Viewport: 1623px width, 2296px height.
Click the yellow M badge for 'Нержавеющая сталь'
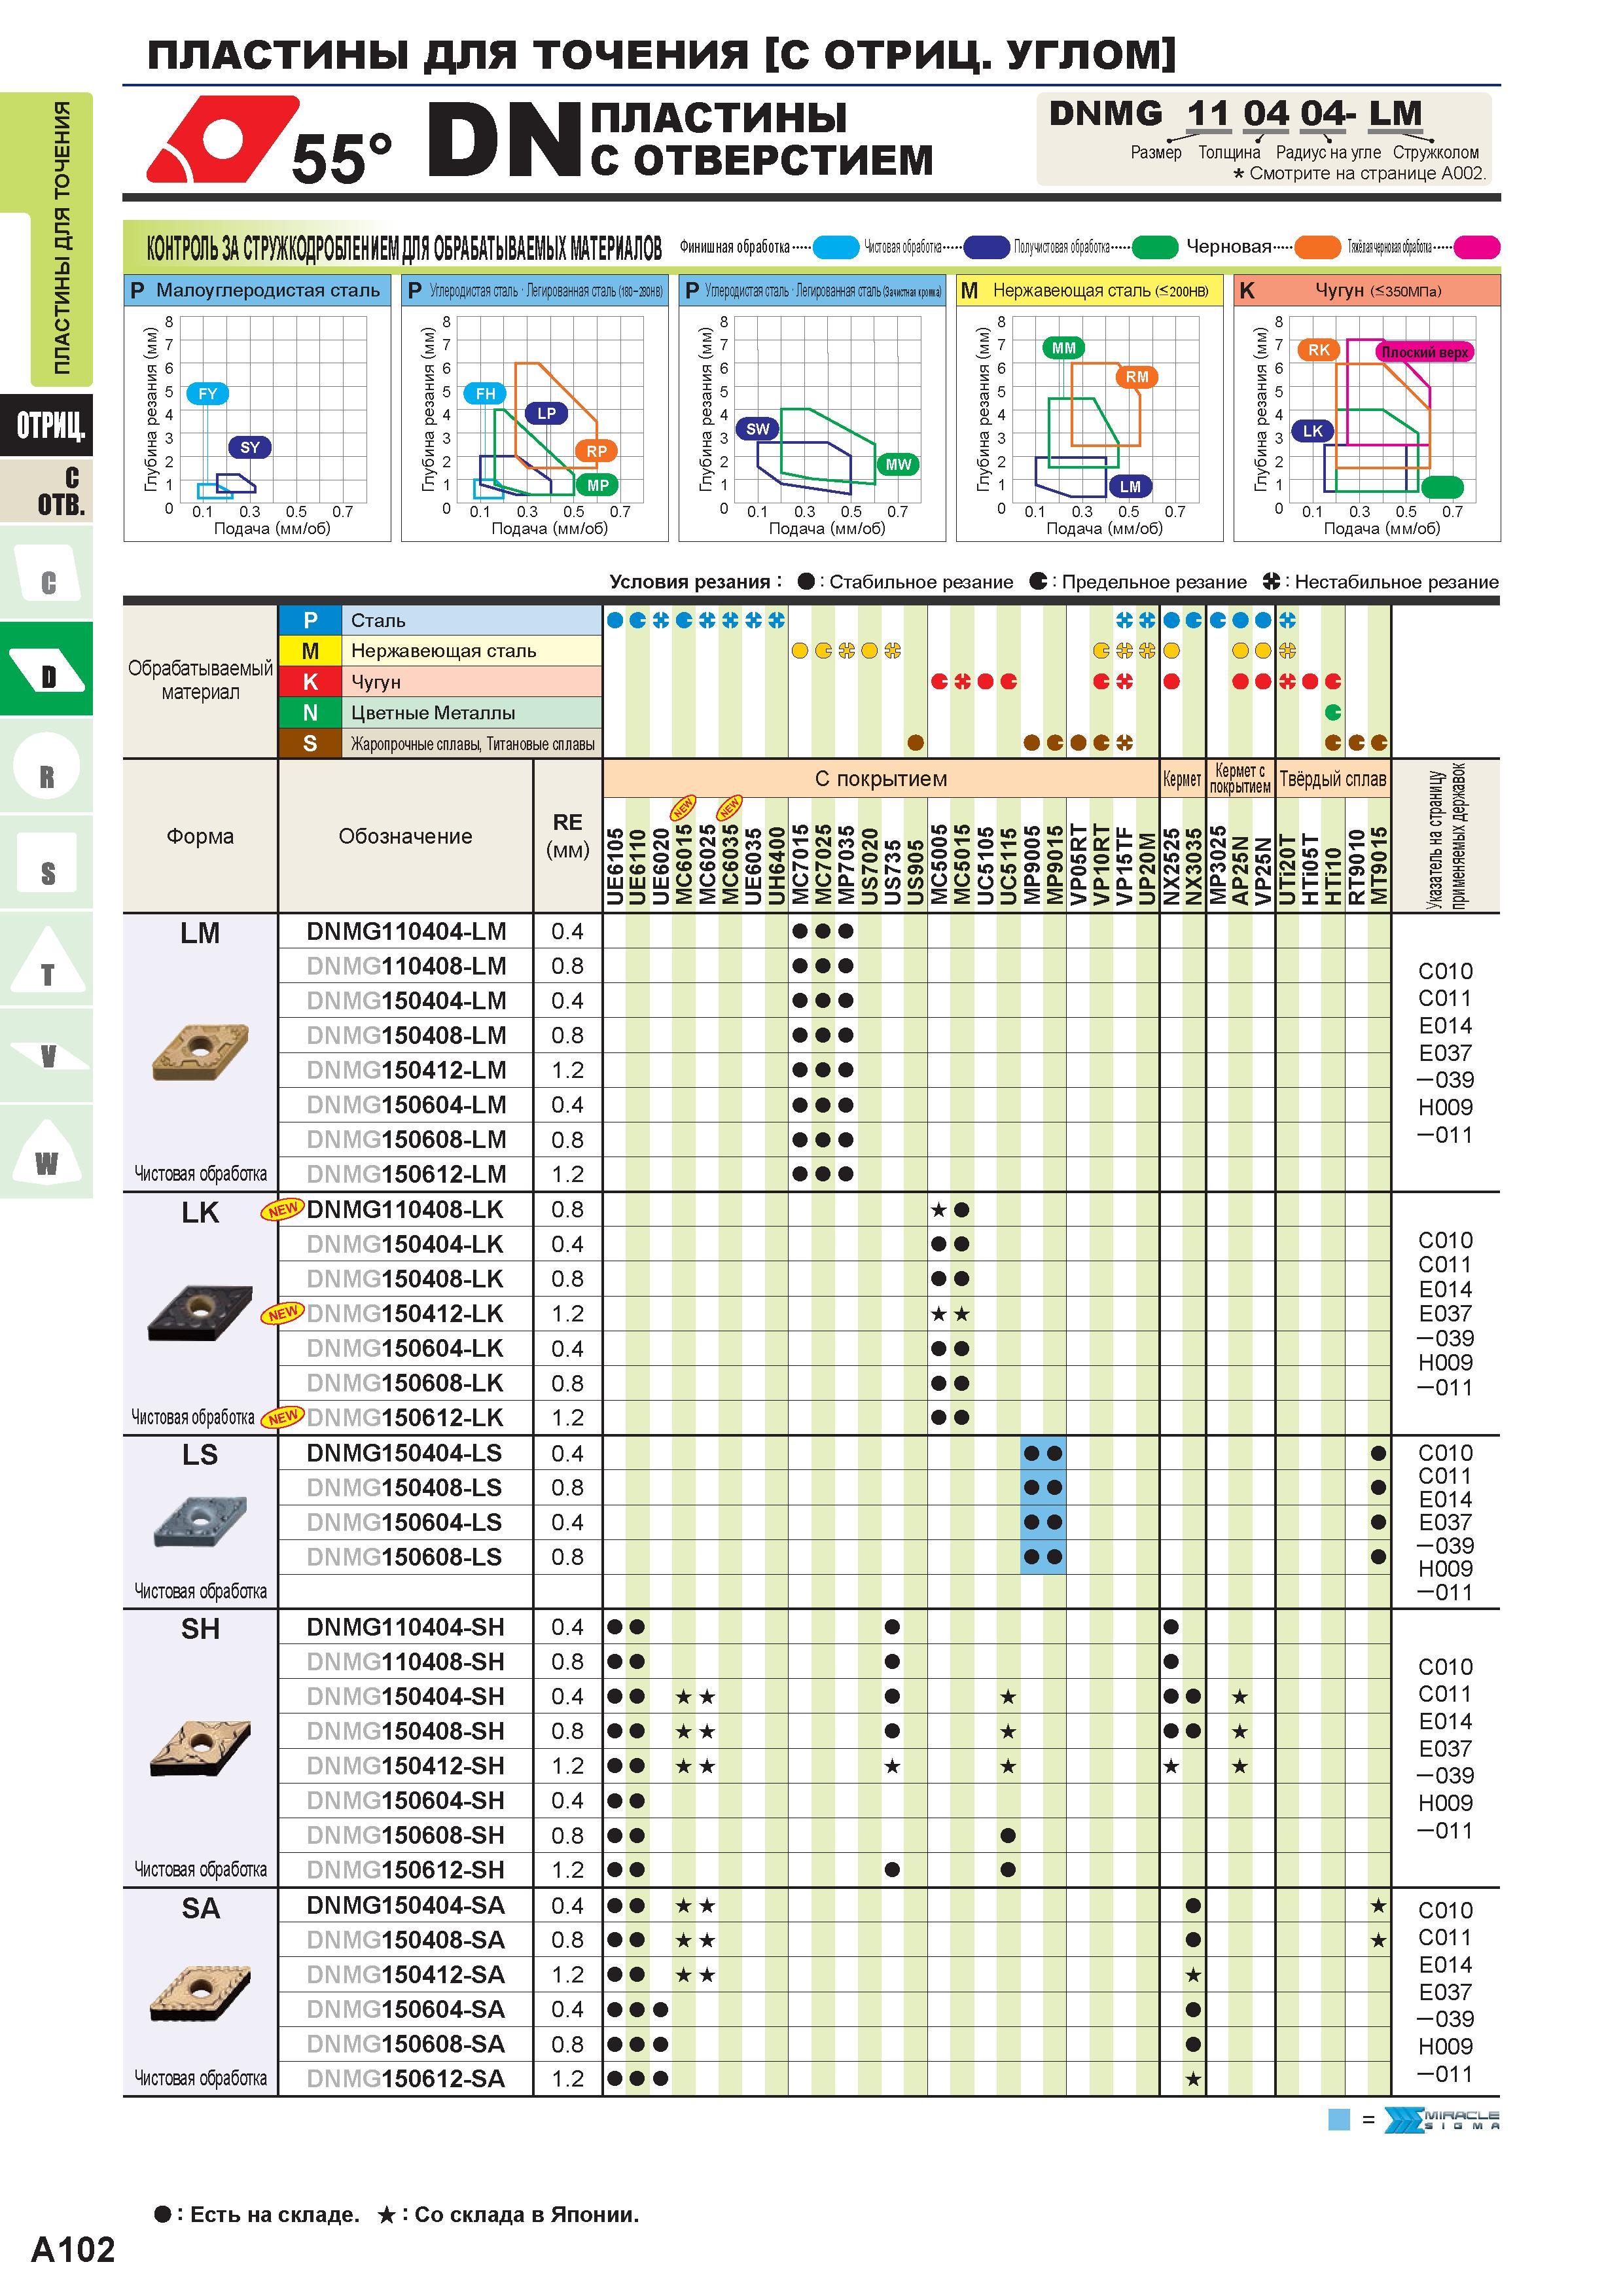pos(310,651)
